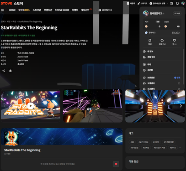Open the studio rocket icon in top bar
186x171 pixels.
(x=142, y=3)
